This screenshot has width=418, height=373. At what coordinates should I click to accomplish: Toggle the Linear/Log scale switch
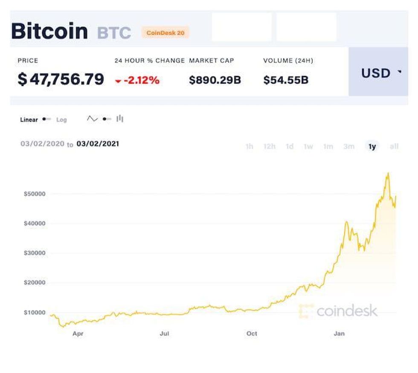(47, 120)
